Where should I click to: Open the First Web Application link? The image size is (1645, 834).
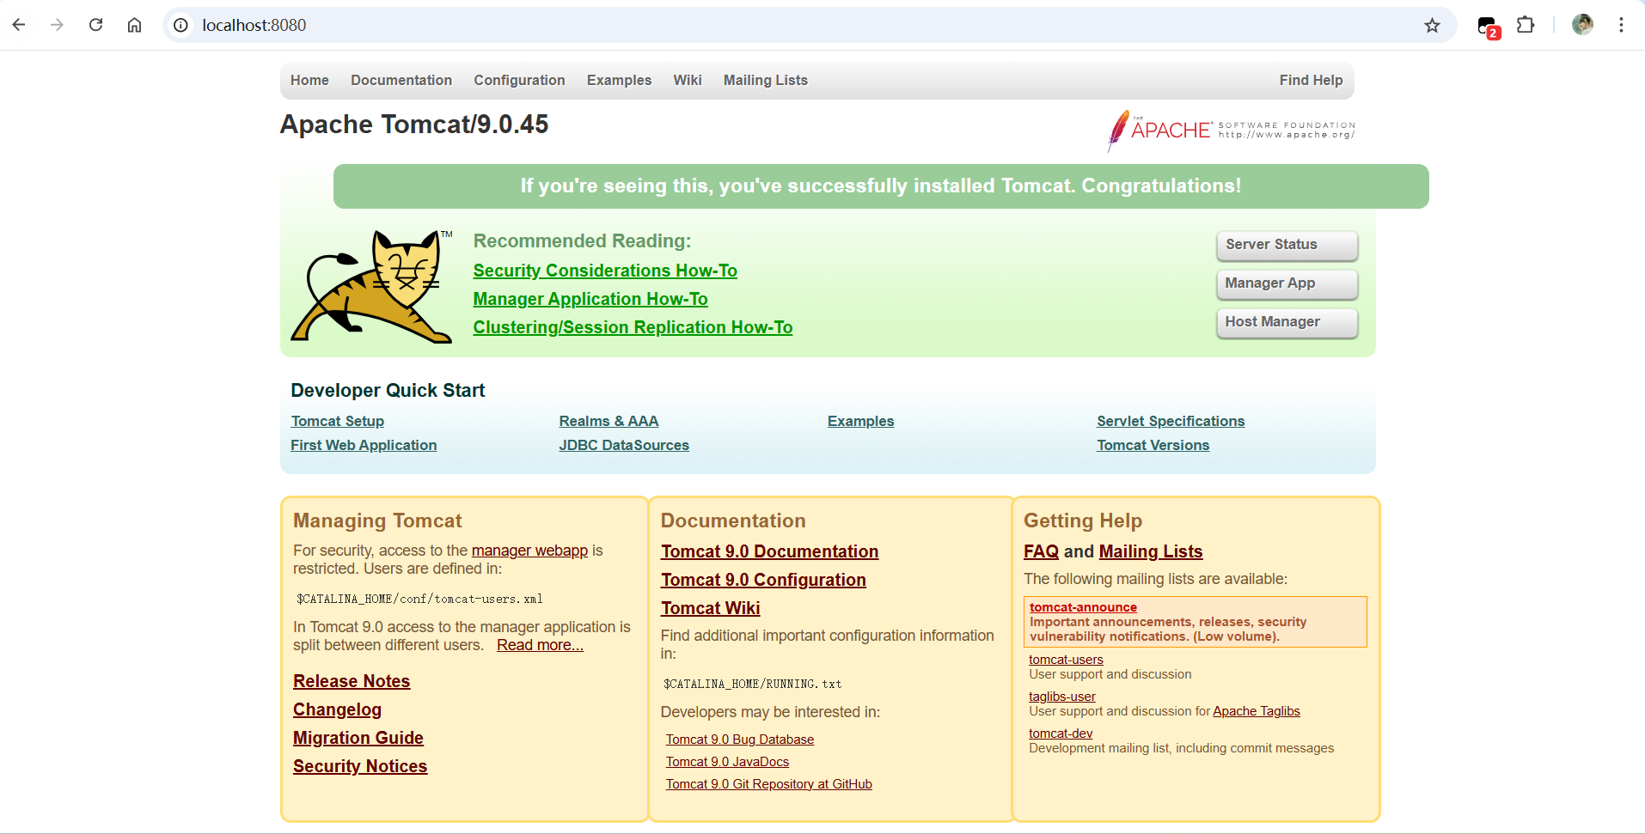pos(364,445)
